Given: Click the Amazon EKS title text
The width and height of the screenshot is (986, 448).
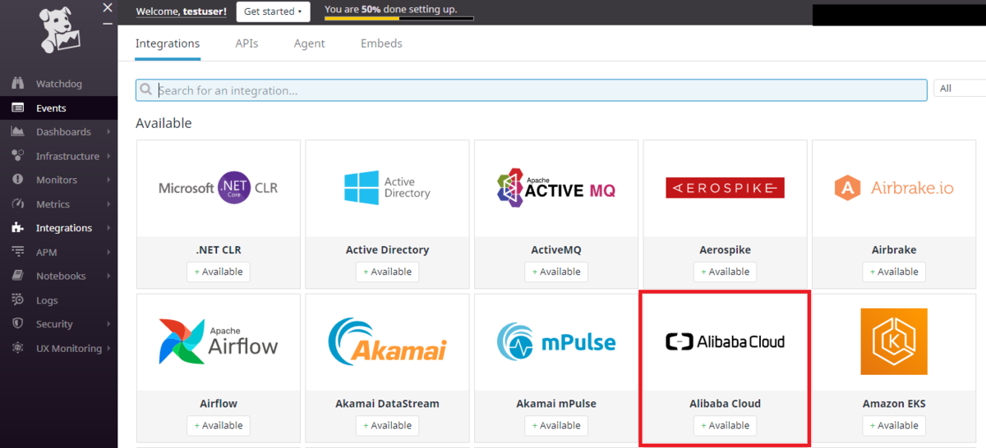Looking at the screenshot, I should 894,404.
